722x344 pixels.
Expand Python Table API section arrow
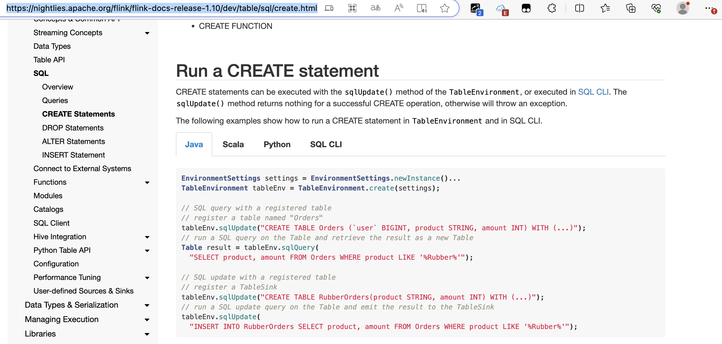pos(147,251)
